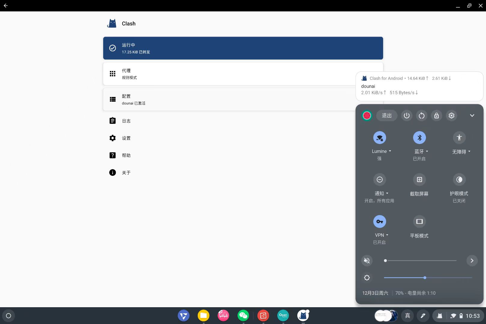Click the lock screen icon
Screen dimensions: 486x324
coord(436,115)
